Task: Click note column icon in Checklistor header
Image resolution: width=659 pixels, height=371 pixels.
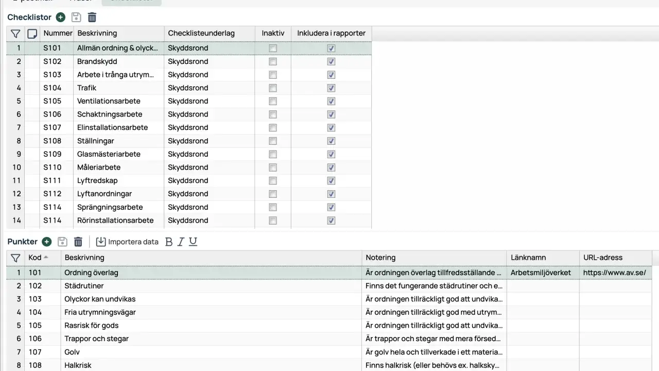Action: [32, 33]
